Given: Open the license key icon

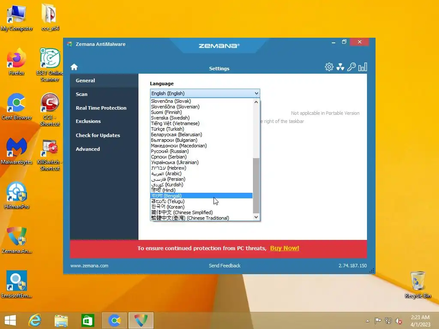Looking at the screenshot, I should tap(352, 67).
